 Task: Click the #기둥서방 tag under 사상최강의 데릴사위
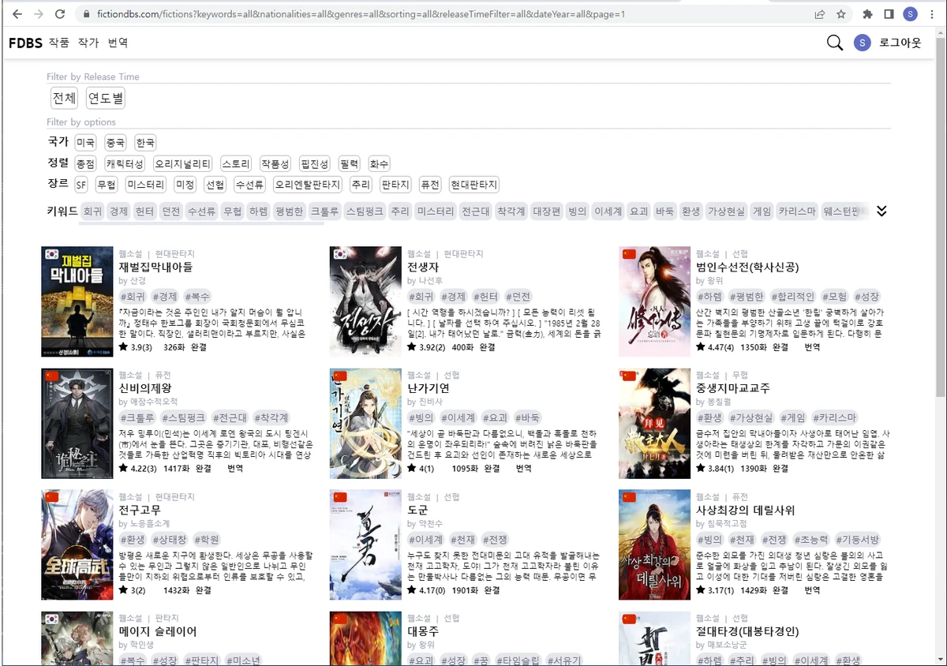pos(857,540)
